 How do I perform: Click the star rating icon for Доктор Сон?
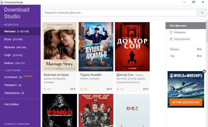pos(118,89)
